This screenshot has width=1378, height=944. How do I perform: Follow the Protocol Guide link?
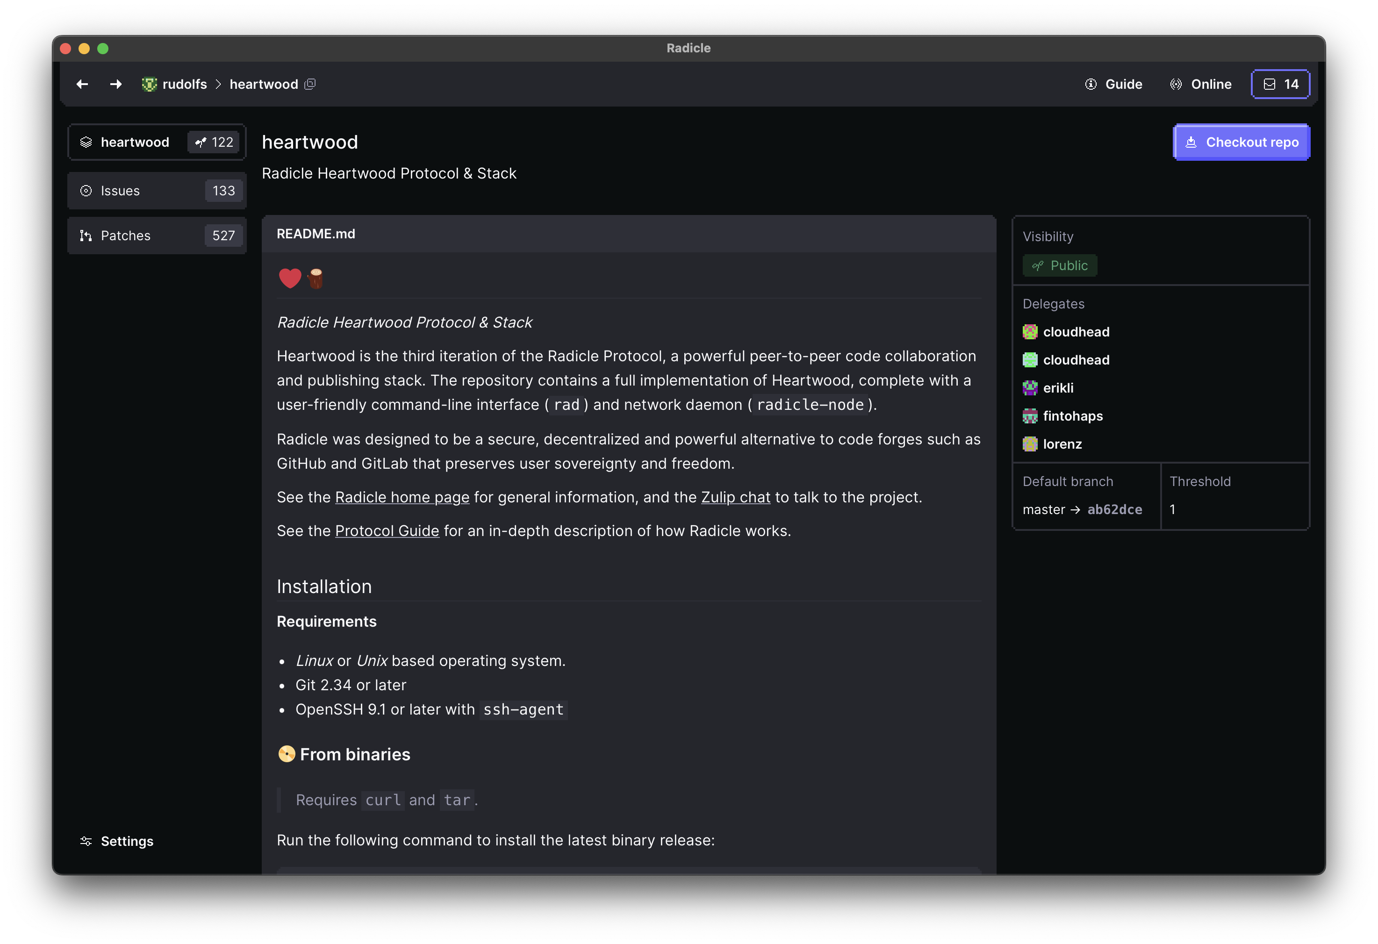click(387, 531)
